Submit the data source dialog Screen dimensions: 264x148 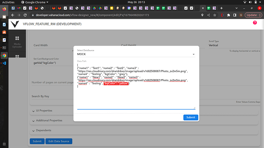191,117
